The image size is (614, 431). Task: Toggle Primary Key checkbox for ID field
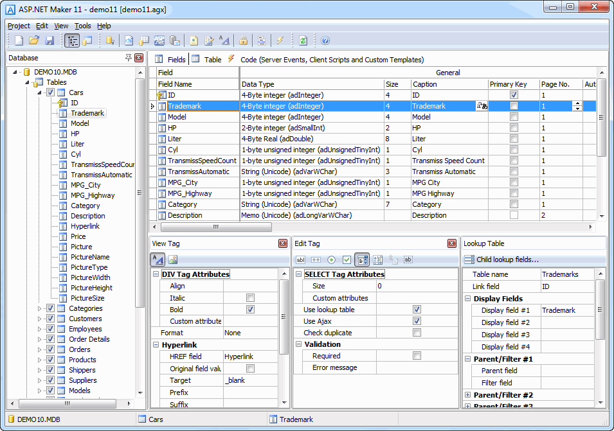pos(514,95)
